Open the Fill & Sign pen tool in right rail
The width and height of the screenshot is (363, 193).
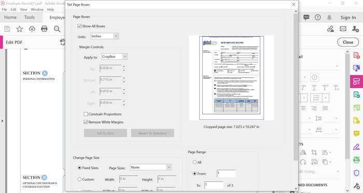point(357,146)
